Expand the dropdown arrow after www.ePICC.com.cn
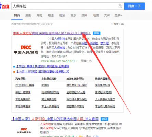Screen dimensions: 152x137 77,61
